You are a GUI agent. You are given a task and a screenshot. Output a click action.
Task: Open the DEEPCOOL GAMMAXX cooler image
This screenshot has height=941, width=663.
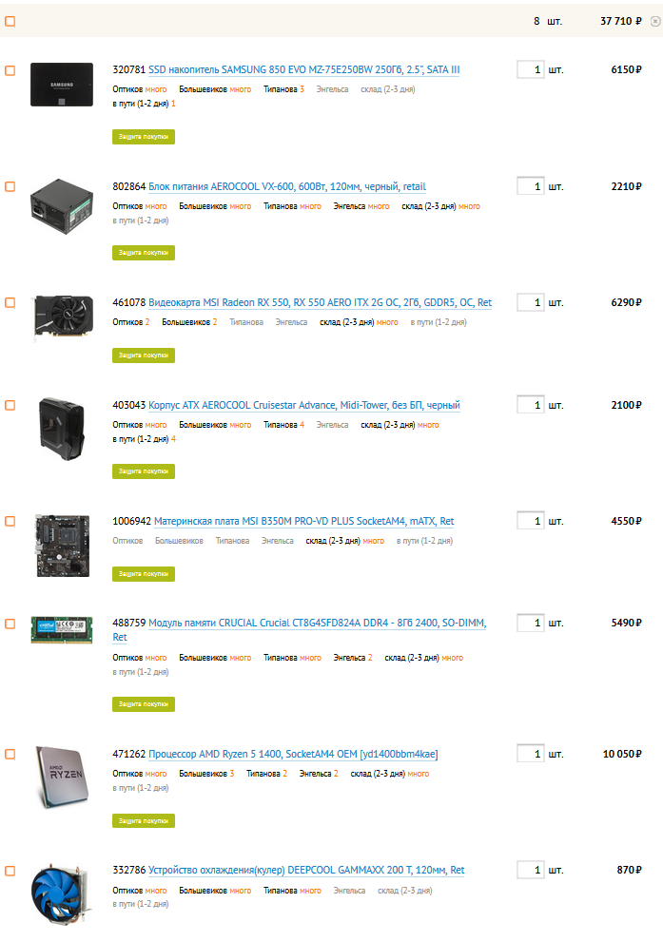point(61,894)
